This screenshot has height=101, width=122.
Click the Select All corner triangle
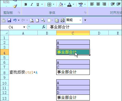click(4, 33)
